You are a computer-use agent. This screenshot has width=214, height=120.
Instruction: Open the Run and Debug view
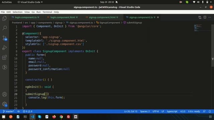[x=4, y=48]
